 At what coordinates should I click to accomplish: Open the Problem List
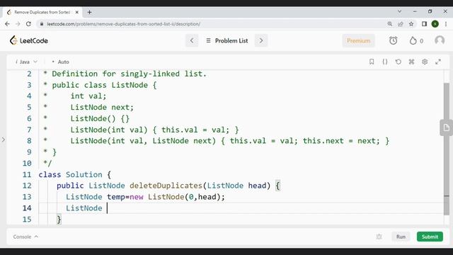(x=227, y=41)
